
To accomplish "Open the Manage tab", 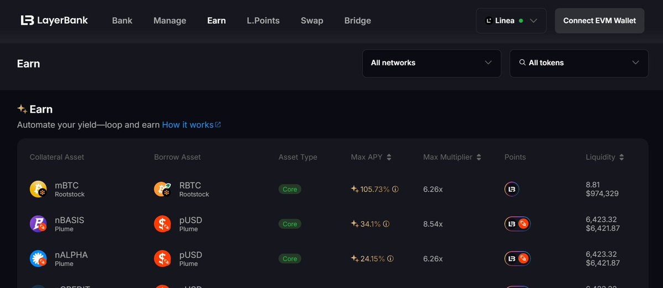I will [x=170, y=20].
